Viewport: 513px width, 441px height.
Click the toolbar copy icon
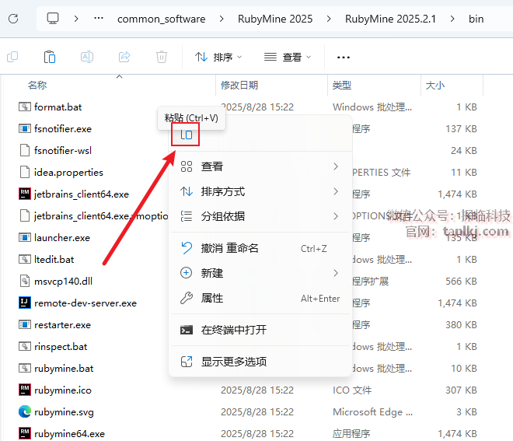coord(12,57)
